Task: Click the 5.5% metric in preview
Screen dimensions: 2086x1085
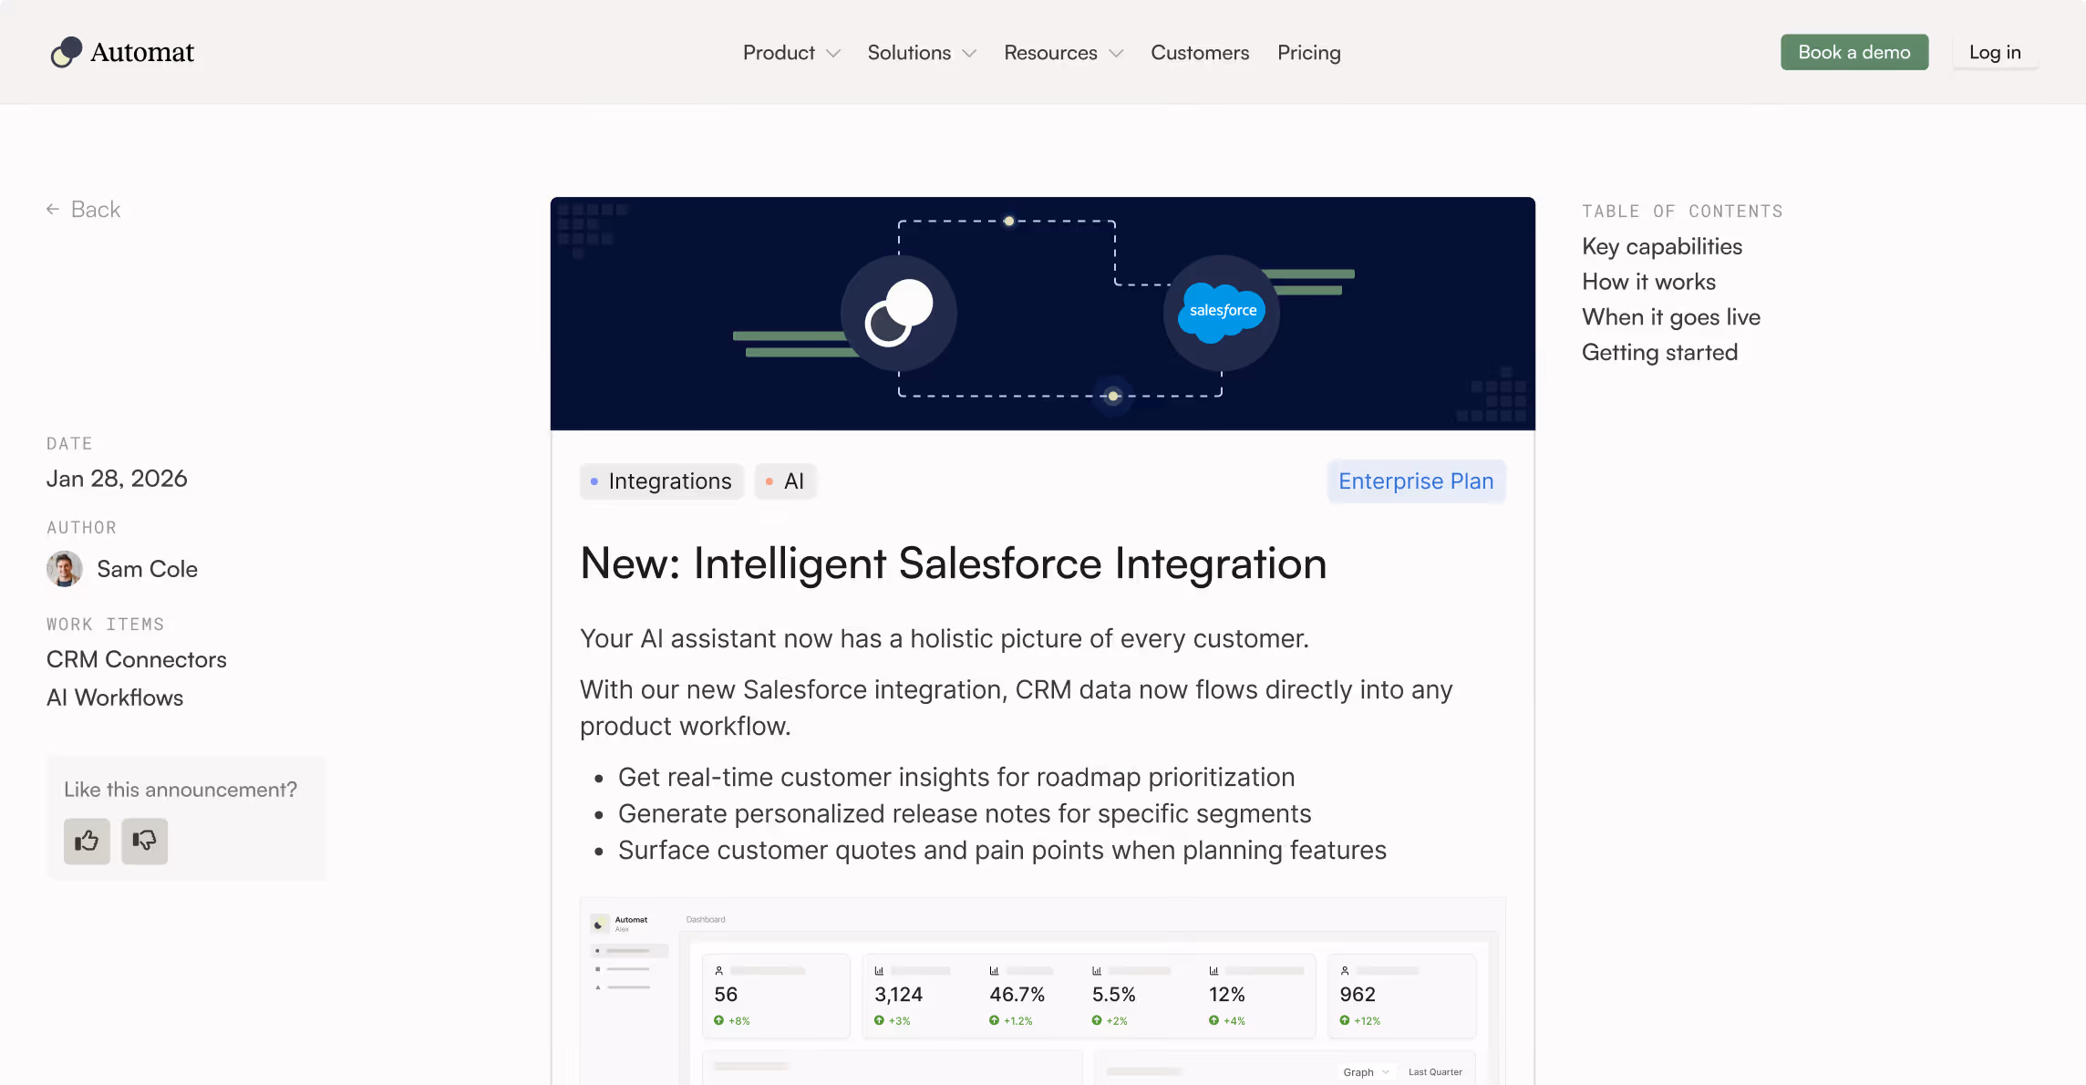Action: (1113, 995)
